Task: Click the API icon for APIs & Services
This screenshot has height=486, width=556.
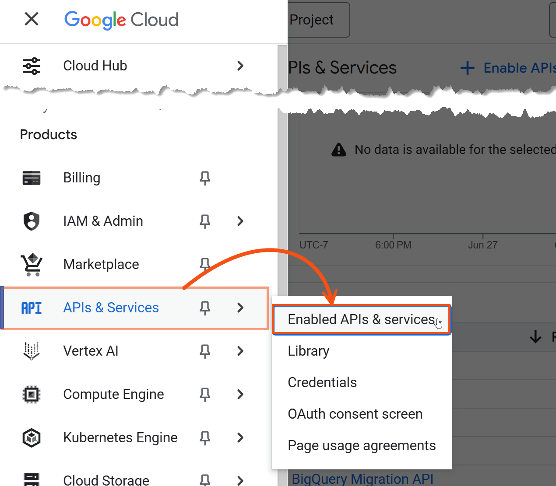Action: coord(32,308)
